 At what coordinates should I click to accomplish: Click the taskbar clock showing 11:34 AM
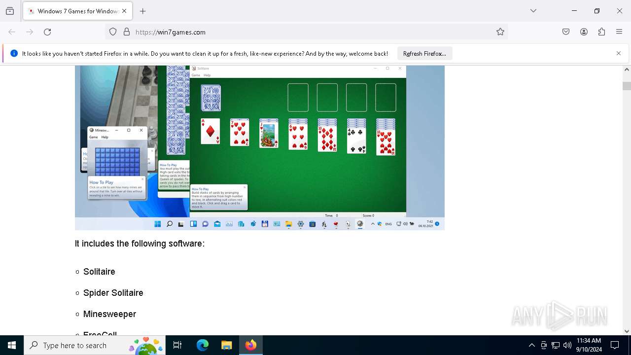pos(589,345)
